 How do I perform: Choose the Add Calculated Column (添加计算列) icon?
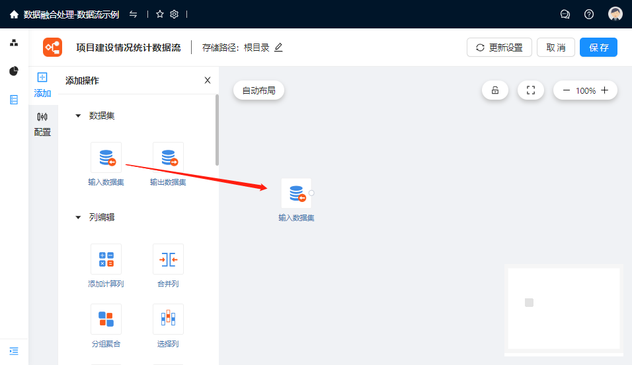tap(106, 259)
